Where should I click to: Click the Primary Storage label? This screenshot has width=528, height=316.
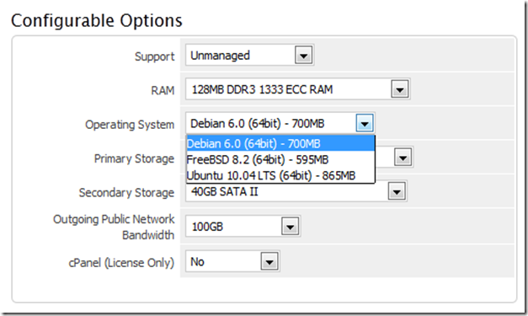(x=134, y=158)
